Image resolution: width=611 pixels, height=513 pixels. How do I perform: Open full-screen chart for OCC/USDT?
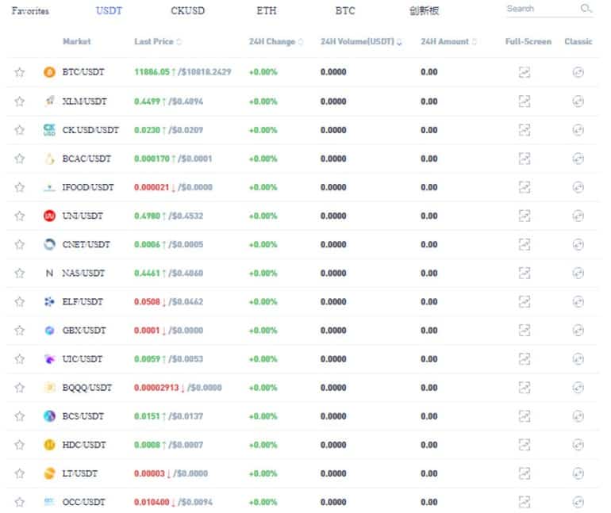(x=525, y=502)
